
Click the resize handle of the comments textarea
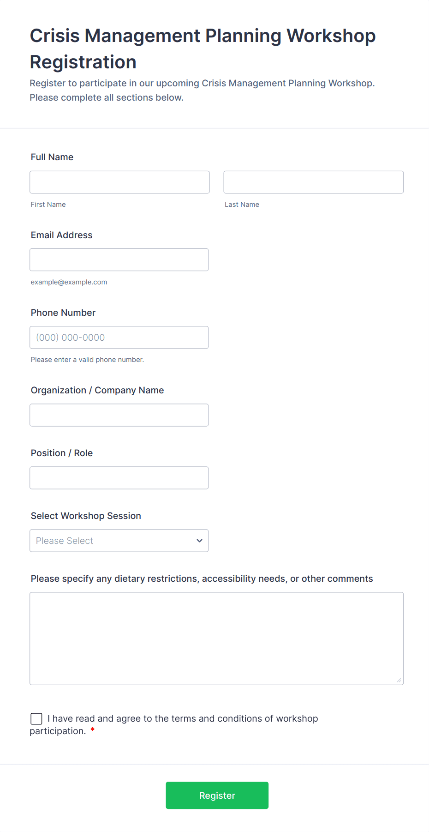[x=399, y=680]
